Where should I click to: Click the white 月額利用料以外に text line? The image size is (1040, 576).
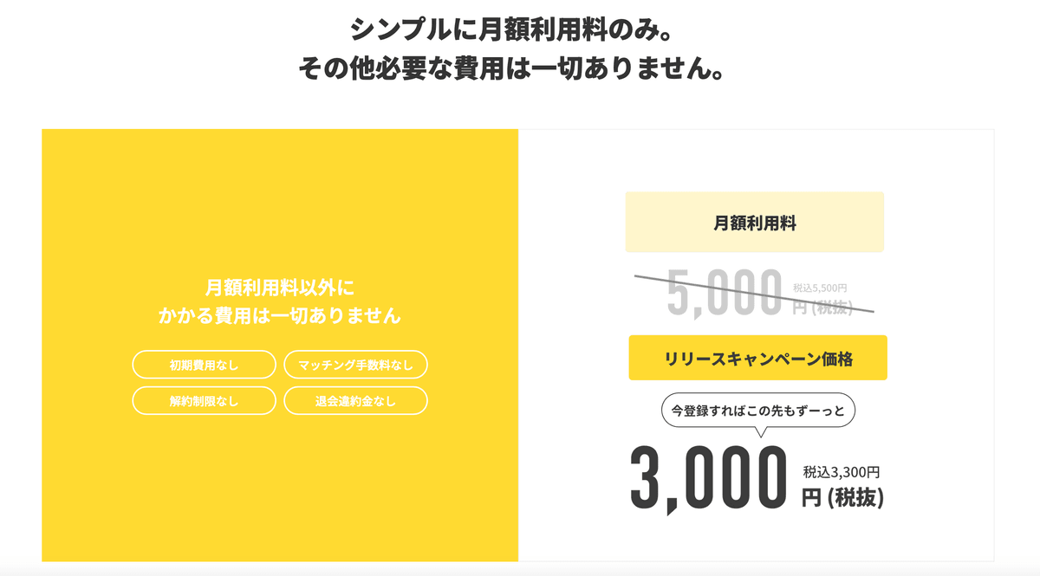280,288
